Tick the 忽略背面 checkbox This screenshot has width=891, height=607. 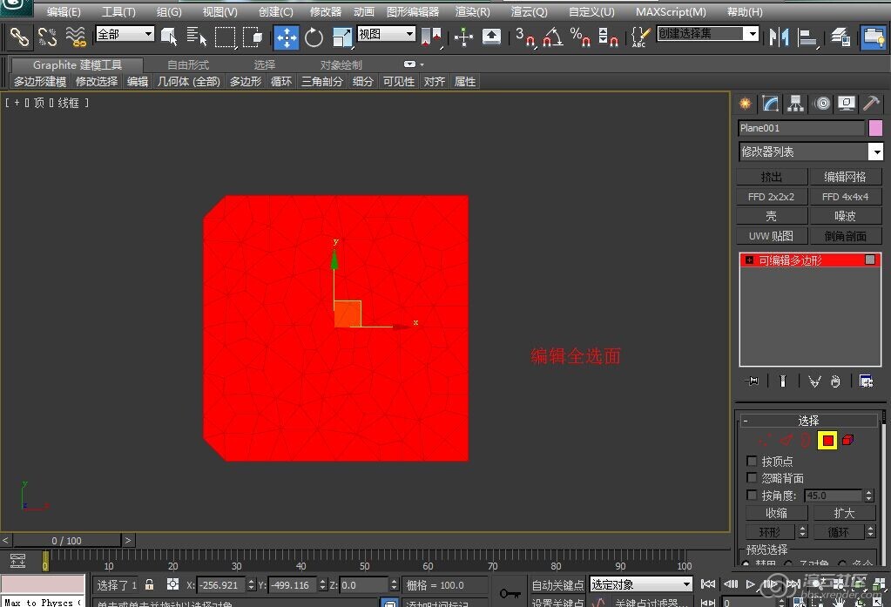tap(753, 478)
